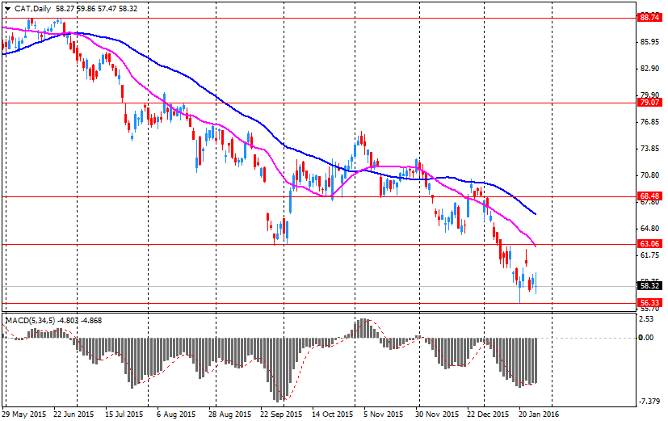The height and width of the screenshot is (421, 668).
Task: Click the 61.75 price scale value
Action: 649,255
